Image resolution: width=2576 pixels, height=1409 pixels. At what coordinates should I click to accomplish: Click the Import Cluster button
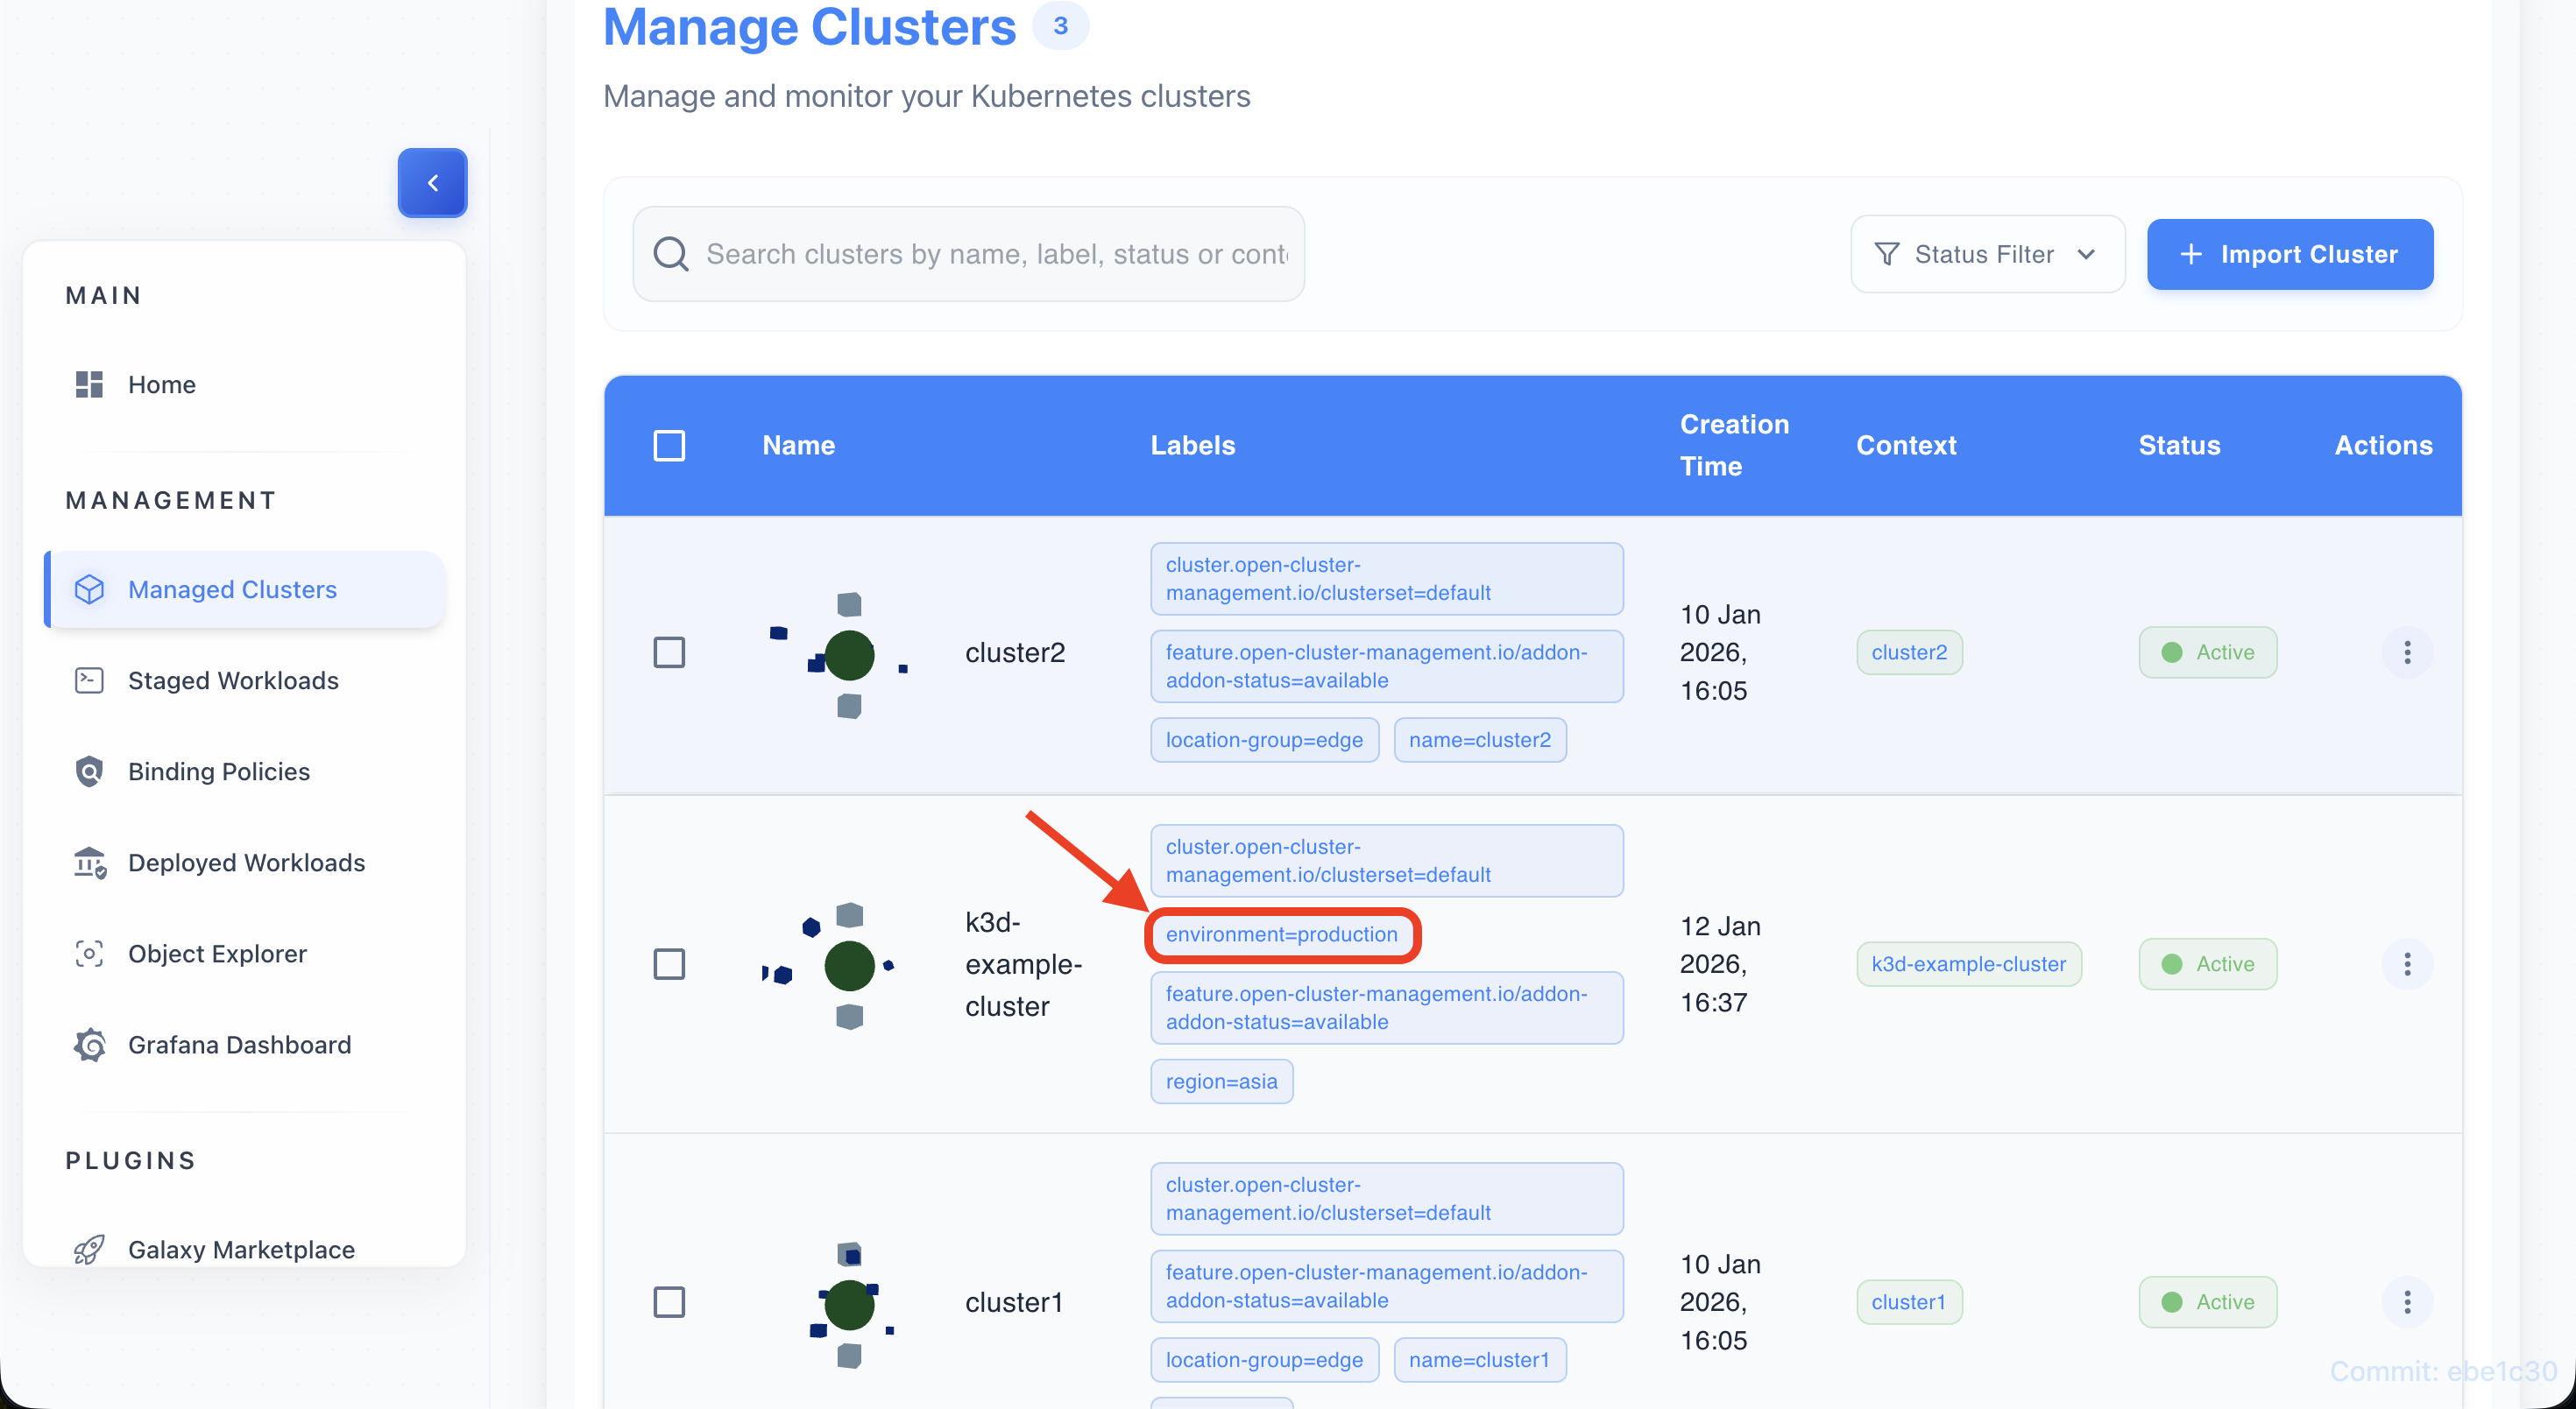(x=2289, y=254)
